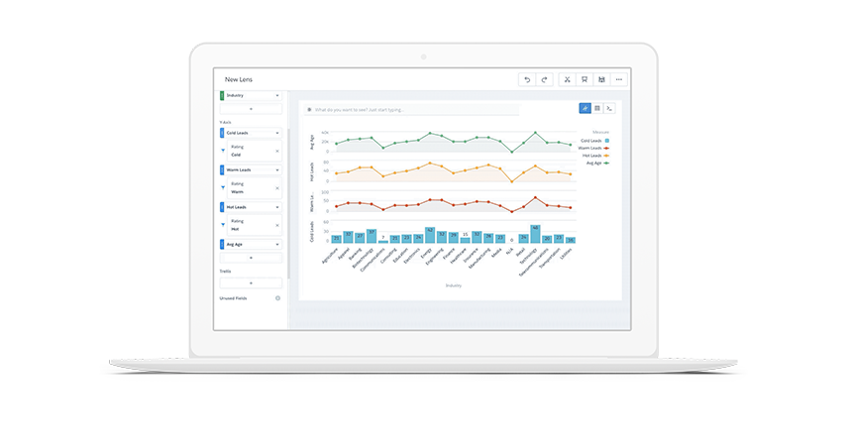This screenshot has width=849, height=443.
Task: Click the redo arrow button
Action: 544,79
